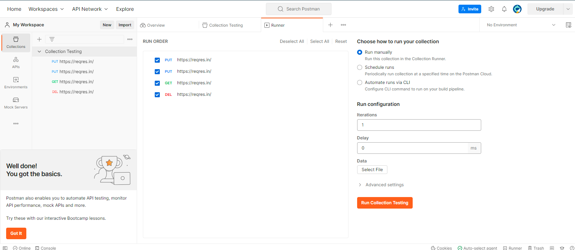Click the two-pane view icon in the status bar

[552, 248]
